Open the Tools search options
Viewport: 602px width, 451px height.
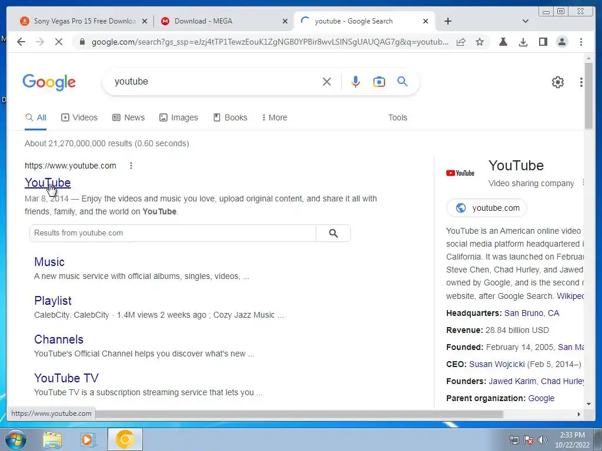pyautogui.click(x=397, y=117)
